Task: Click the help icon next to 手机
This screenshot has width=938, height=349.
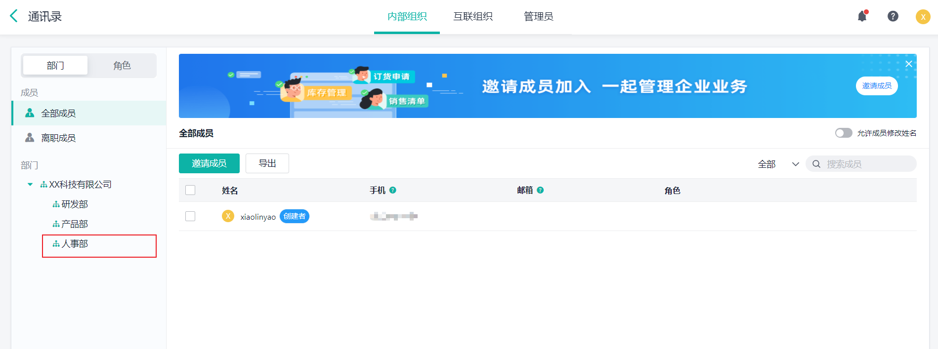Action: click(x=393, y=190)
